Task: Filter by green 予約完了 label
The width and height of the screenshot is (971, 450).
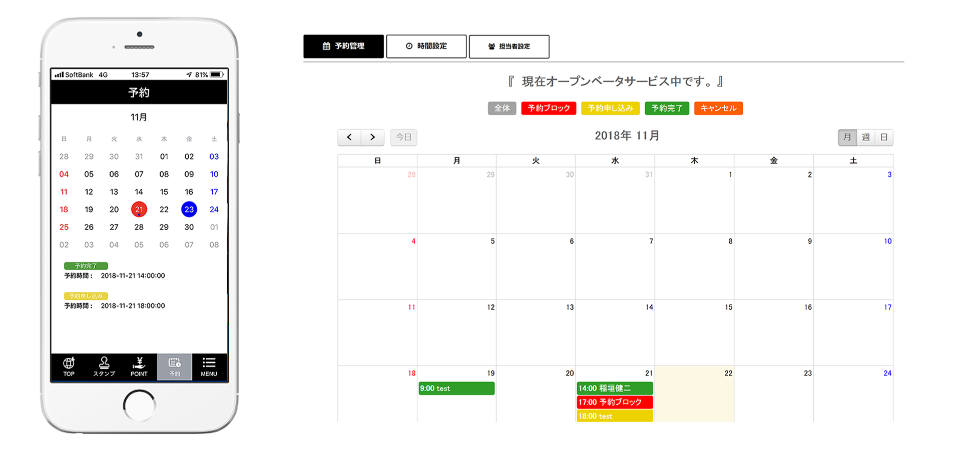Action: tap(667, 108)
